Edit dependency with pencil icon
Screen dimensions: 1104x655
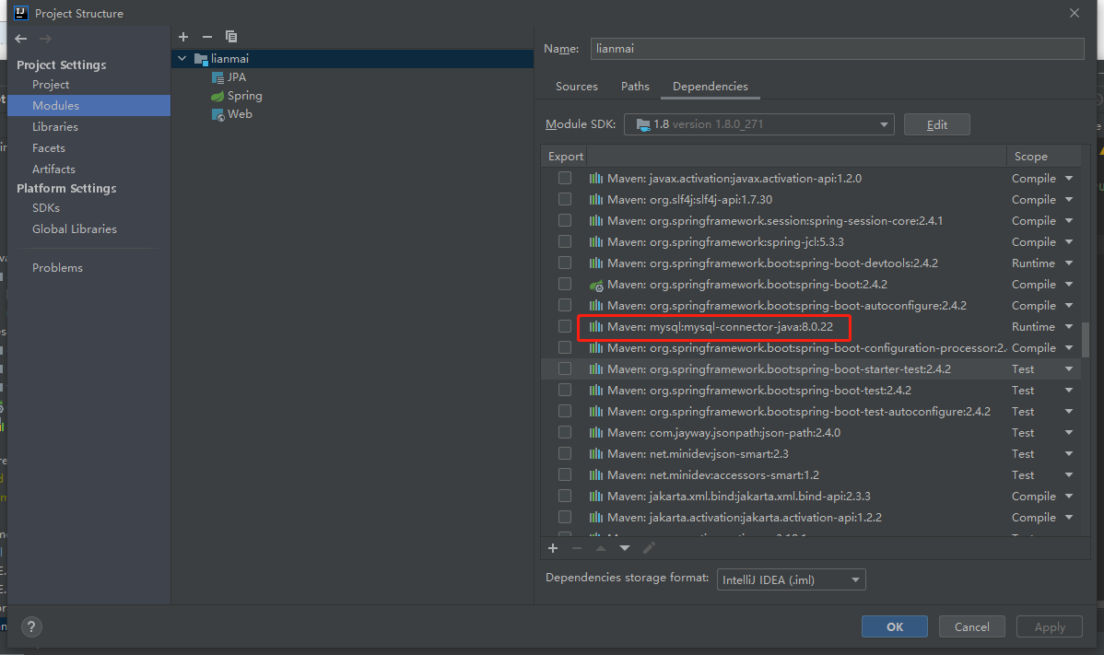649,548
